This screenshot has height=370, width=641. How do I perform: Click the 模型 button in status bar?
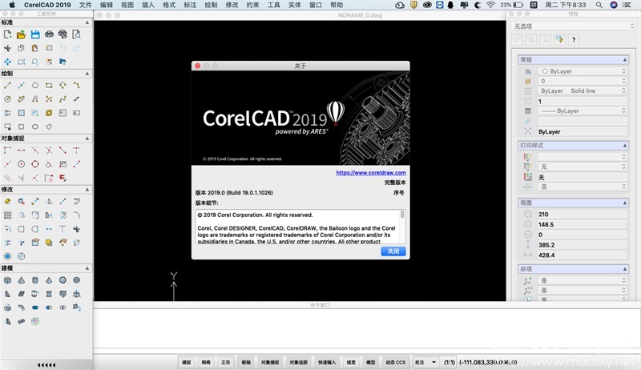pos(371,362)
